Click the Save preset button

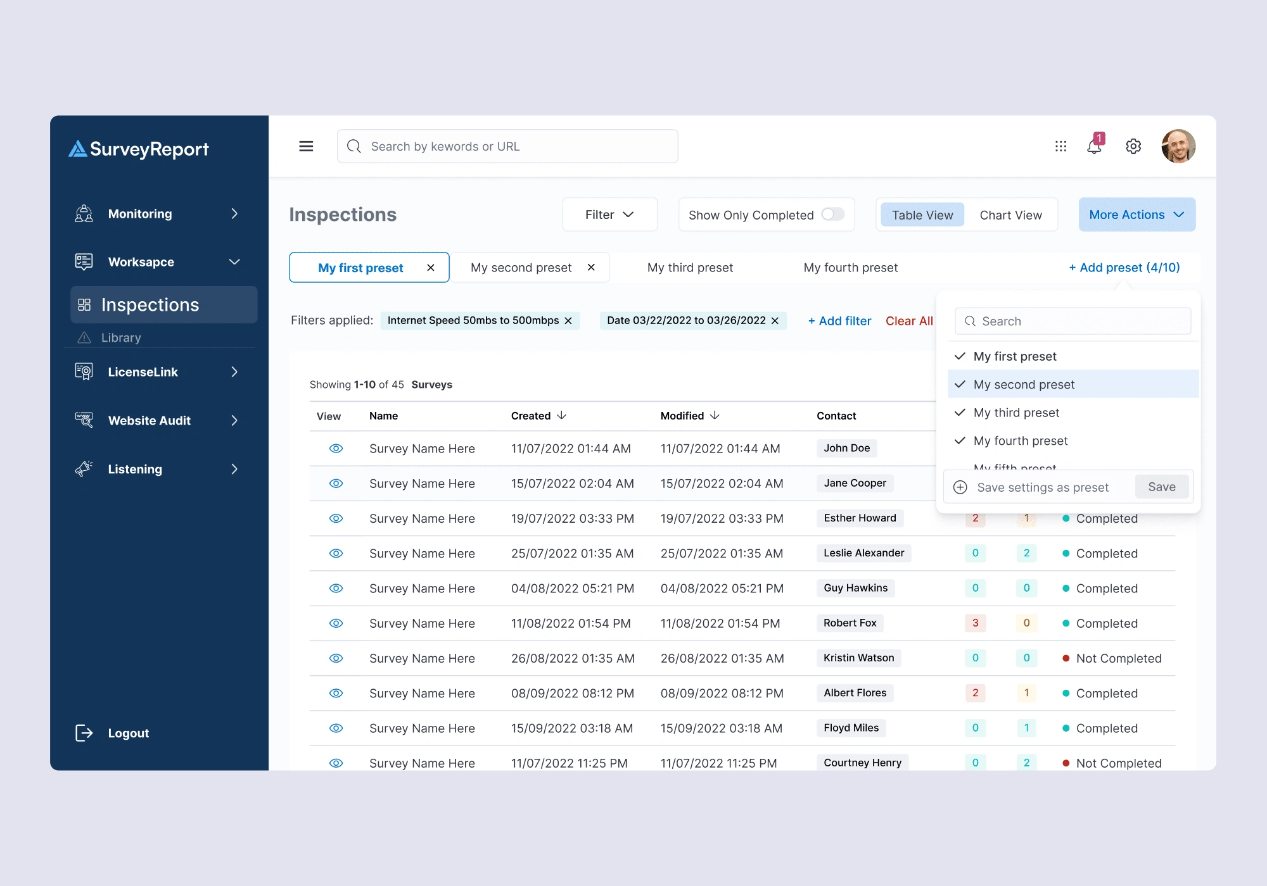1162,487
